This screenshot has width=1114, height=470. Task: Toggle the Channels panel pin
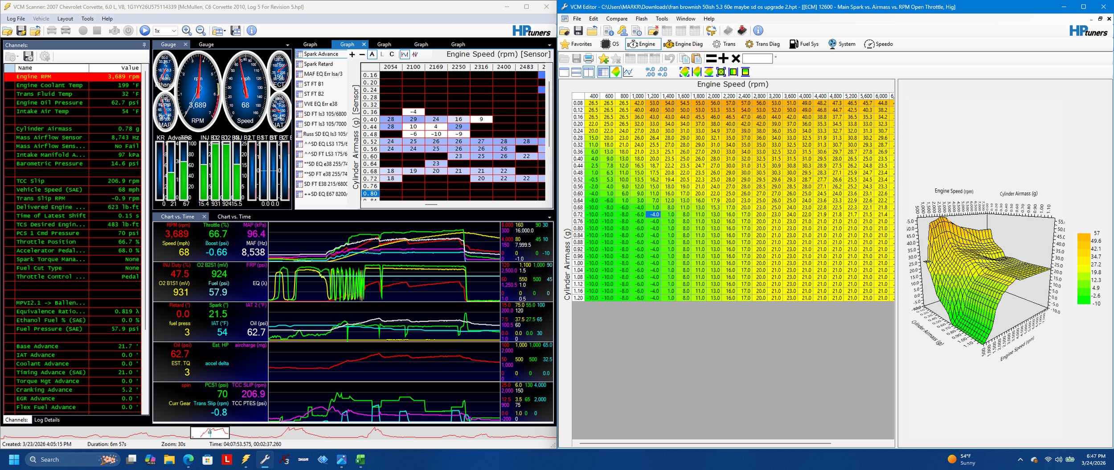coord(144,45)
